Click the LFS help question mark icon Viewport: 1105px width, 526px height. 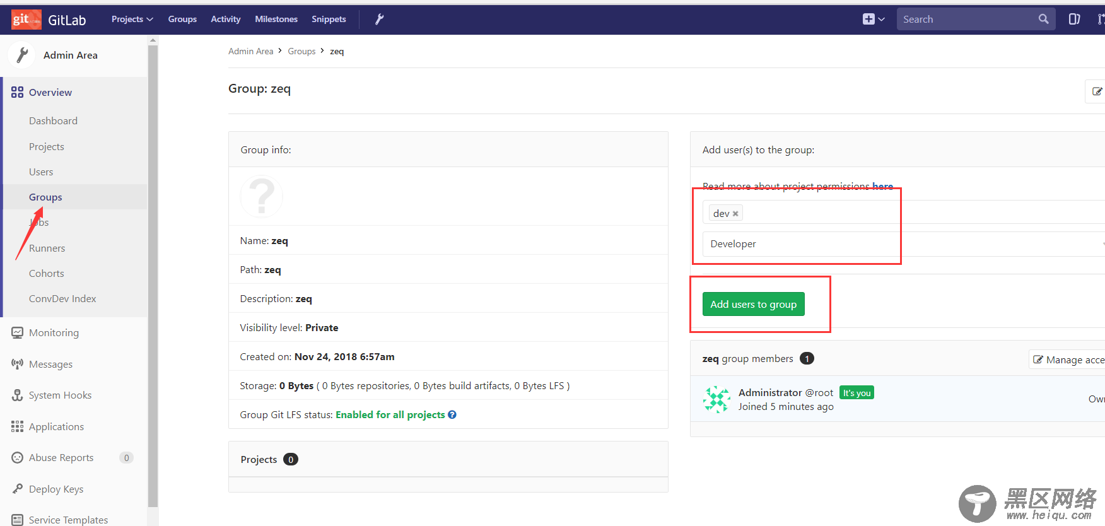[452, 414]
